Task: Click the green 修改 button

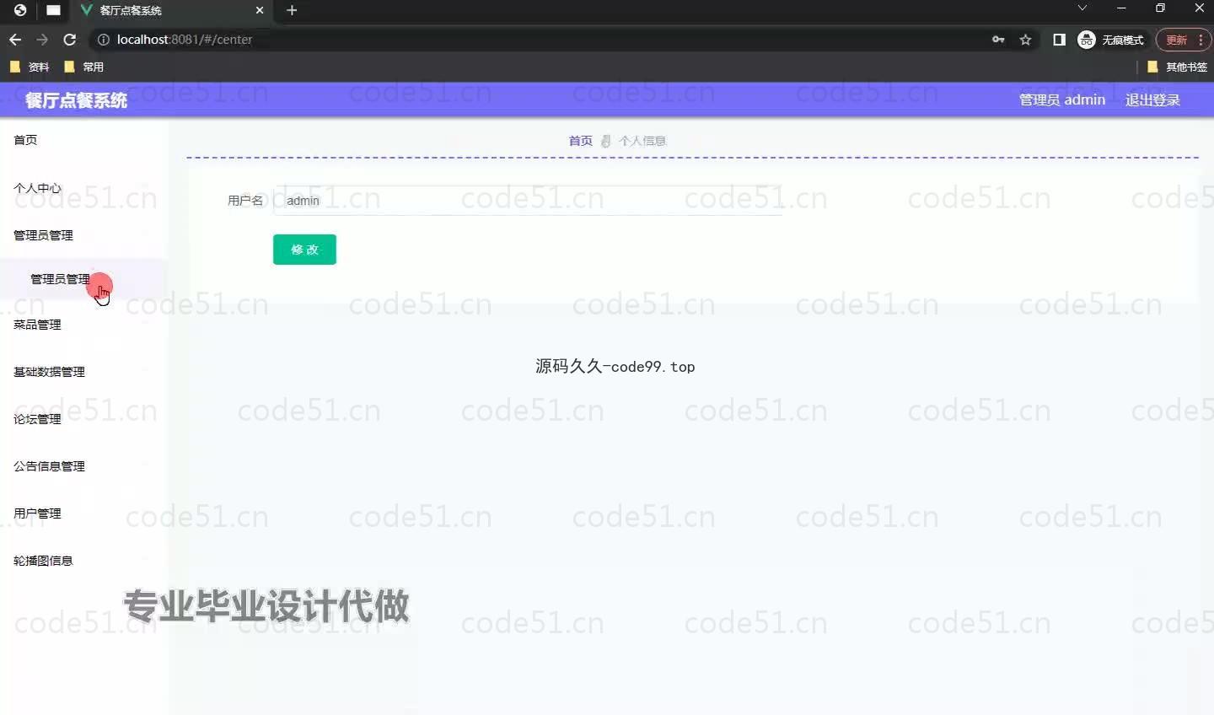Action: point(304,250)
